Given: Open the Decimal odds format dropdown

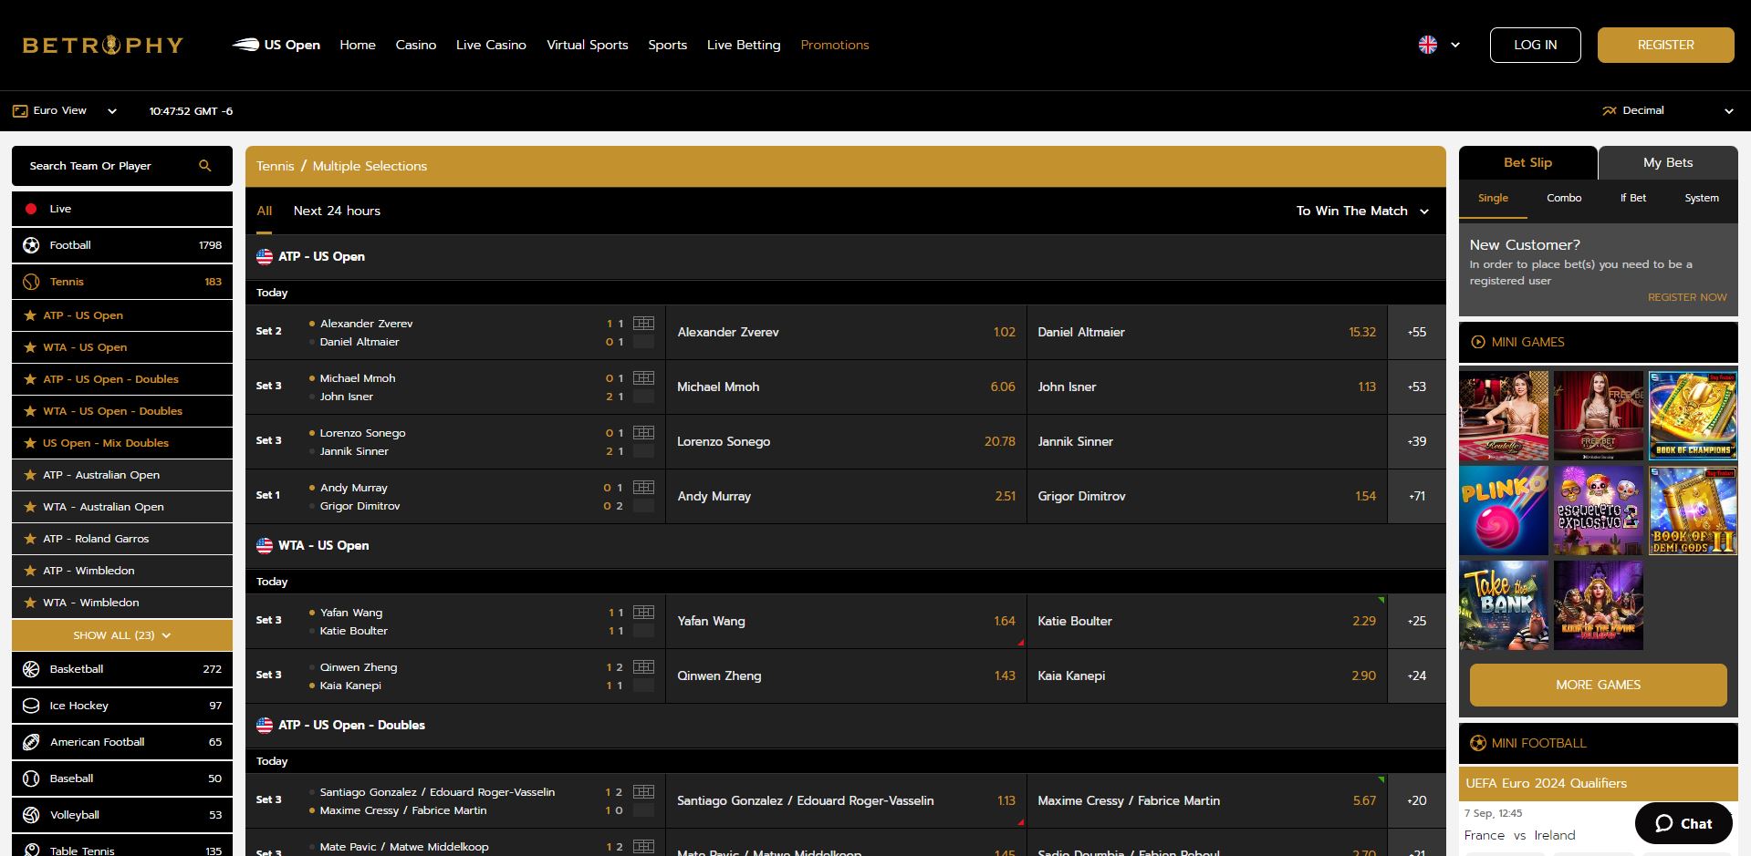Looking at the screenshot, I should coord(1668,110).
